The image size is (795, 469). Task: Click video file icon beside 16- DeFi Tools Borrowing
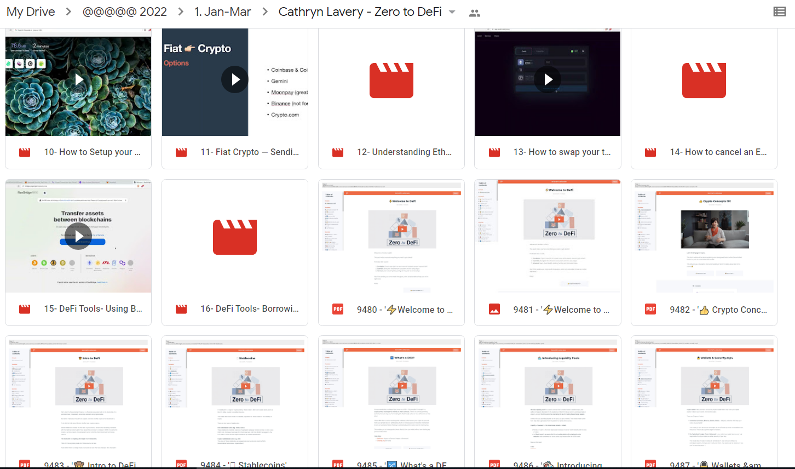(181, 309)
